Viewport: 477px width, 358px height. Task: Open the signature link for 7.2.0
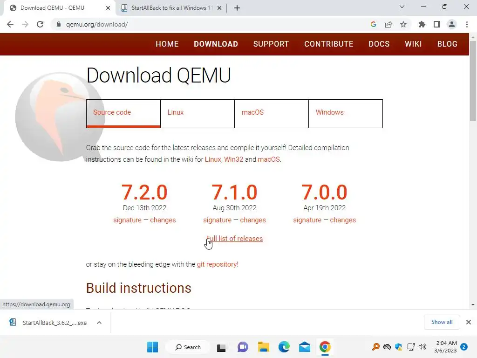point(127,220)
